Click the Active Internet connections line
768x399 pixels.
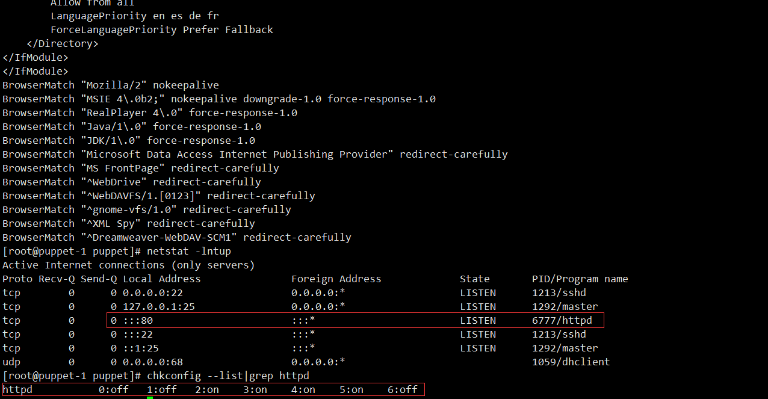(x=129, y=265)
